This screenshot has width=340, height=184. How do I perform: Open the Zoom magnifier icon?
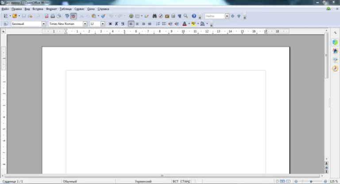pyautogui.click(x=185, y=16)
